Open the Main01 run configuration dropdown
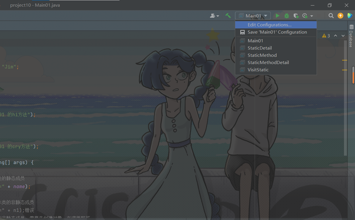This screenshot has height=220, width=355. point(253,16)
